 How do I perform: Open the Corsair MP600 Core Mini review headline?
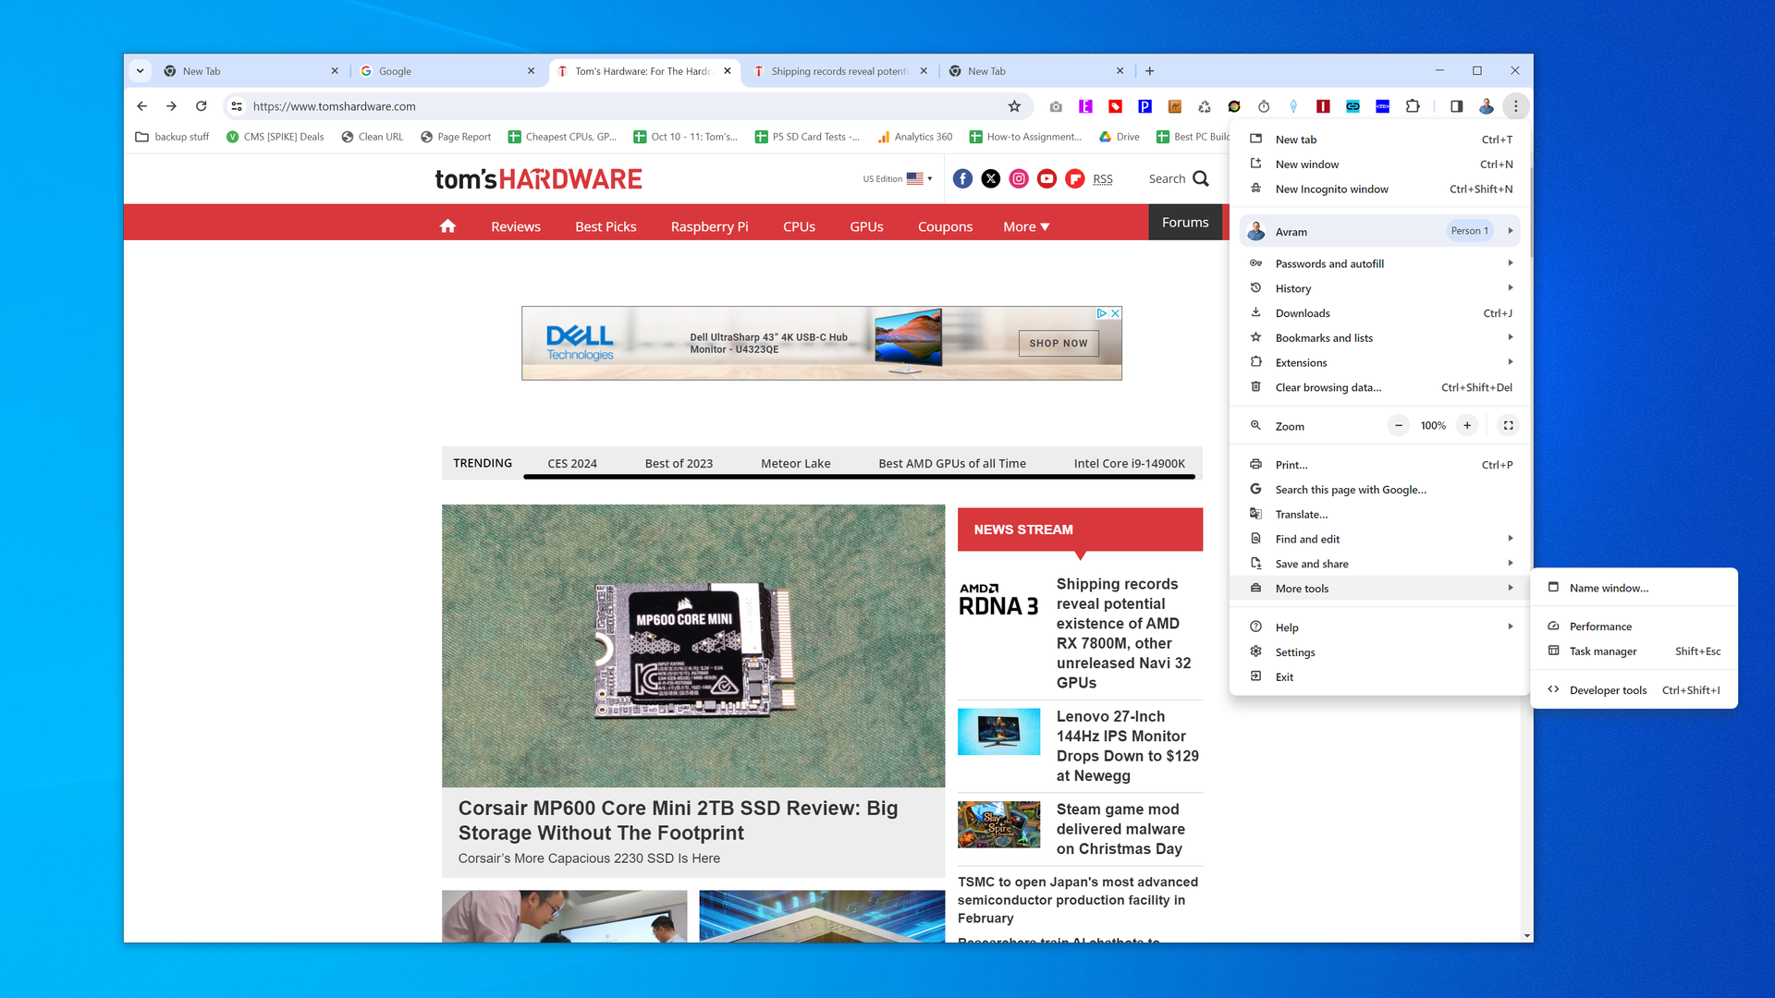click(678, 820)
